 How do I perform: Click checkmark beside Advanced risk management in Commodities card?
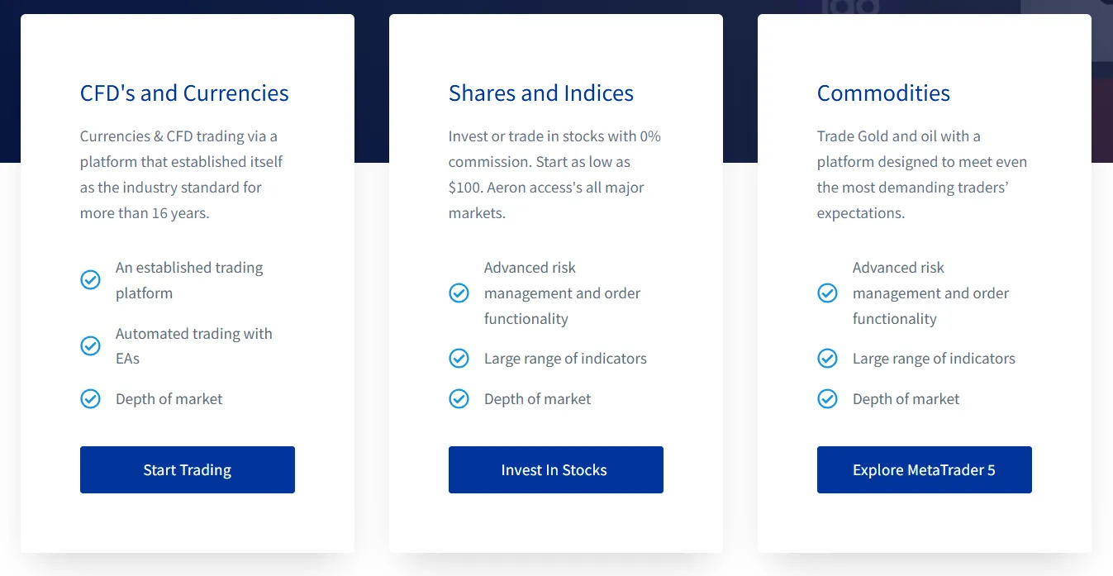pyautogui.click(x=827, y=293)
